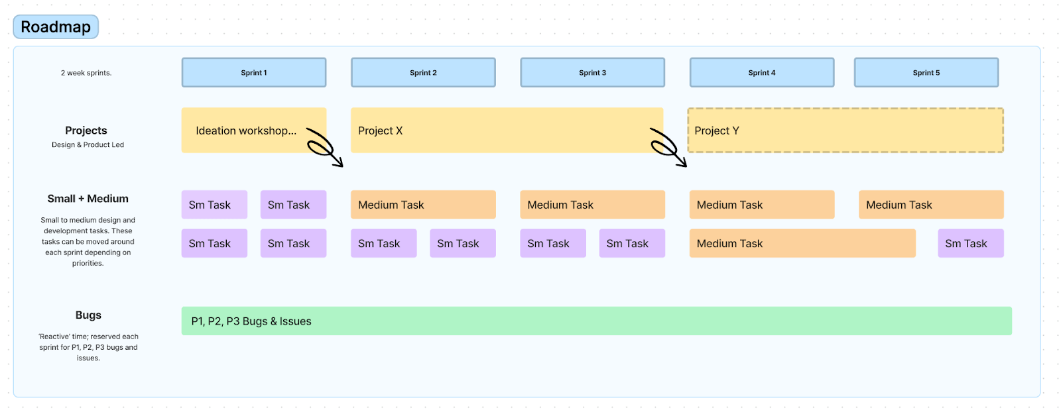Select the Sprint 1 header block
The image size is (1061, 420).
tap(254, 73)
